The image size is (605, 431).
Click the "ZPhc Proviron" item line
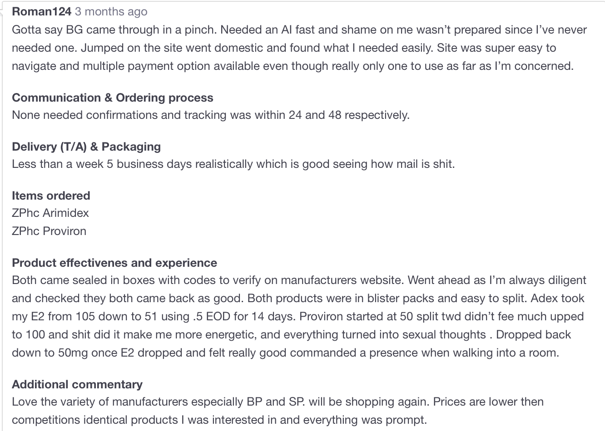pos(49,231)
